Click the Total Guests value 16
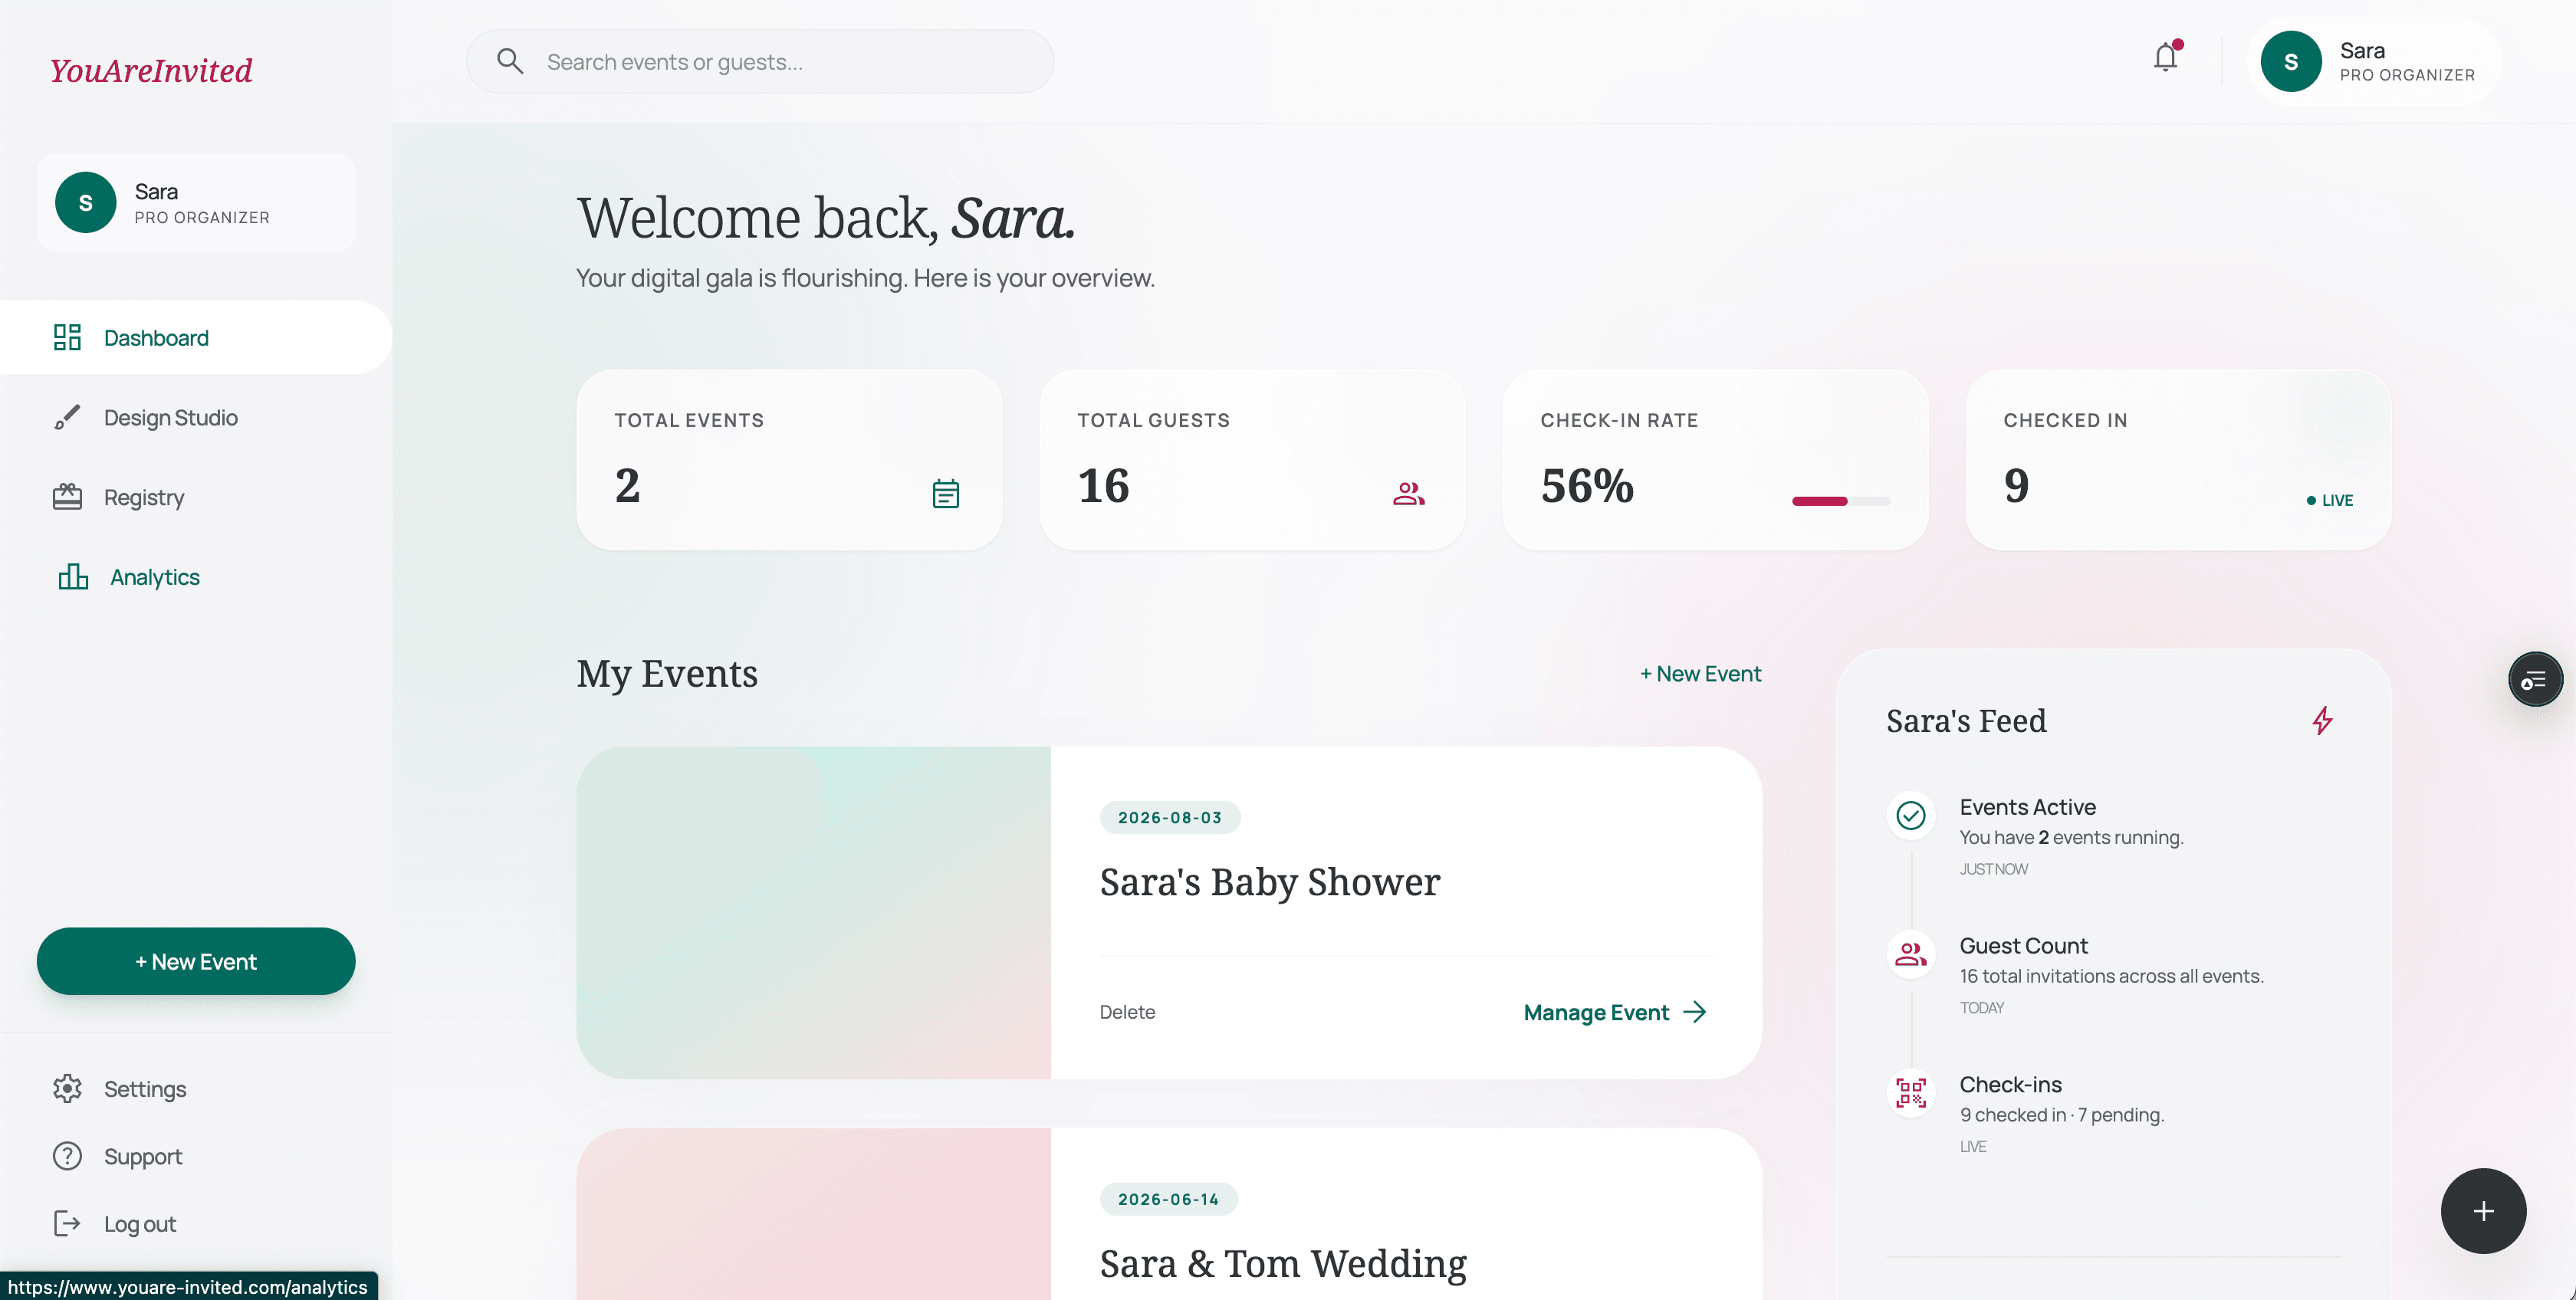 [1103, 486]
